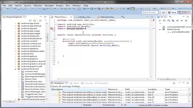The height and width of the screenshot is (108, 193).
Task: Open the Properties tab
Action: [x=102, y=83]
